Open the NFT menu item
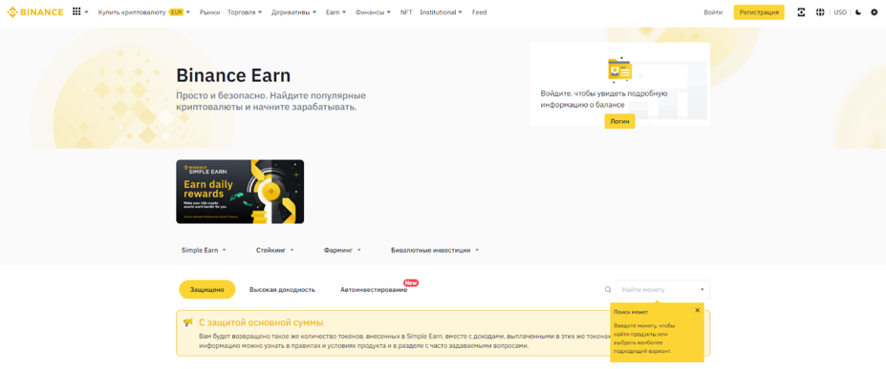Image resolution: width=886 pixels, height=369 pixels. coord(406,12)
